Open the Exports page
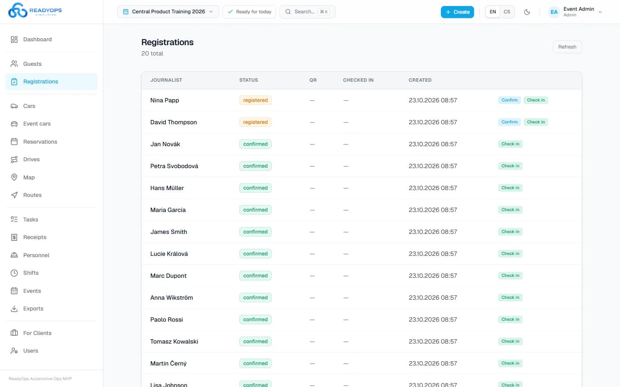 52,309
